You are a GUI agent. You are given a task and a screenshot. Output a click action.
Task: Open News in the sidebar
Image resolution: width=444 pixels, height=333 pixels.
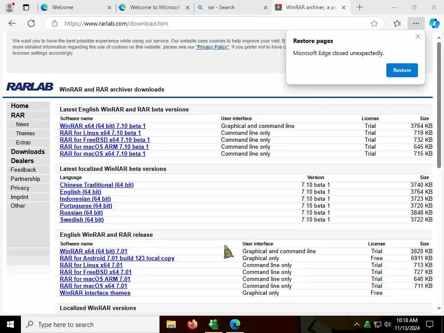click(x=23, y=124)
